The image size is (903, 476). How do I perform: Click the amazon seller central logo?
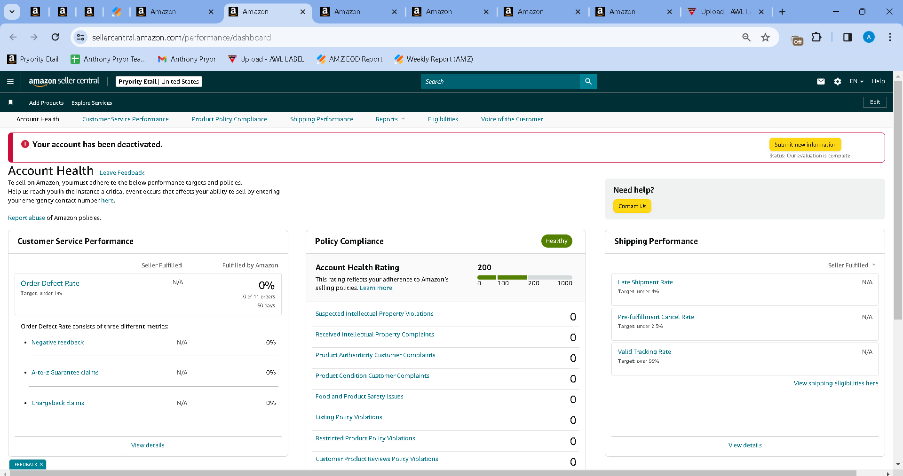point(64,81)
